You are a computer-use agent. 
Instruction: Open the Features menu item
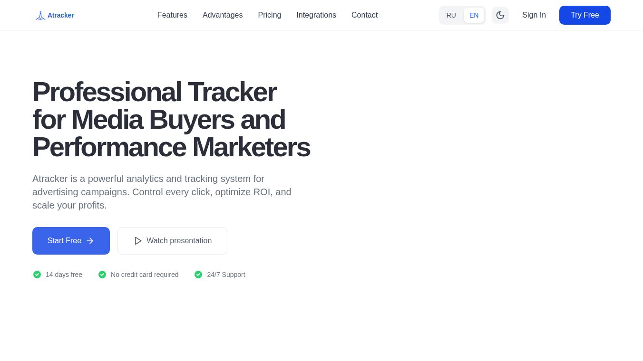point(172,15)
